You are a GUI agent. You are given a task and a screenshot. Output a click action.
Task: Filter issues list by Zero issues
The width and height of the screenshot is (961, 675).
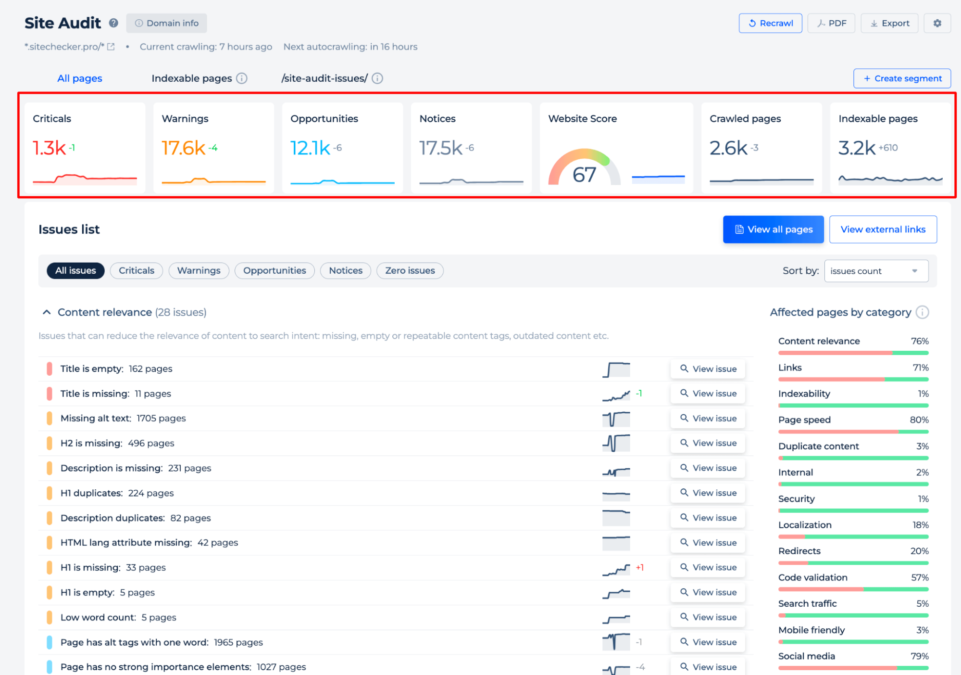tap(410, 271)
